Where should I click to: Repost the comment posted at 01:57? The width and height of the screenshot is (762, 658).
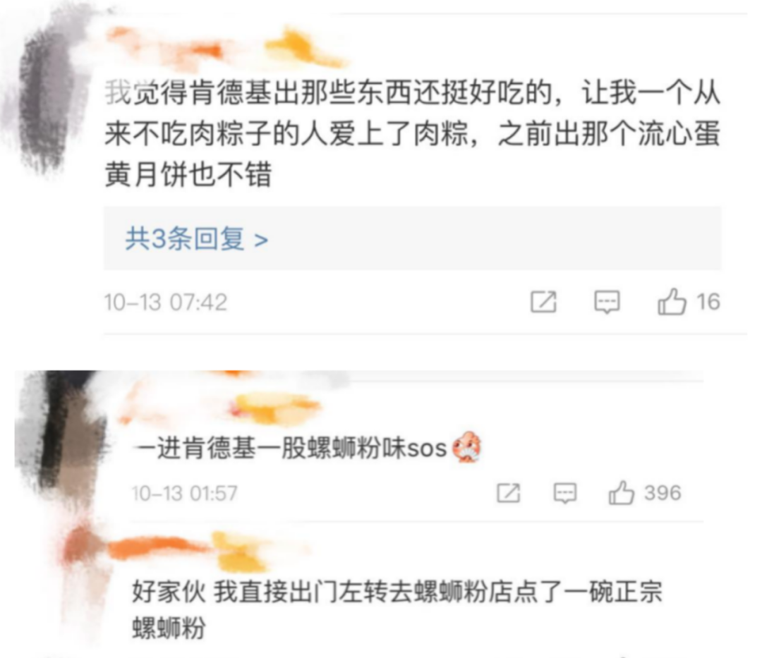point(509,494)
